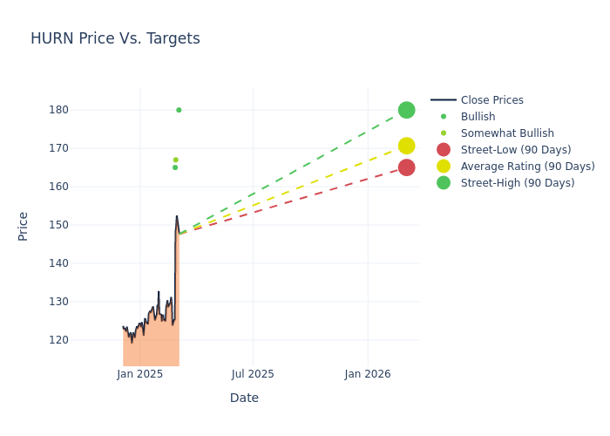Toggle the Somewhat Bullish legend entry

[x=507, y=133]
